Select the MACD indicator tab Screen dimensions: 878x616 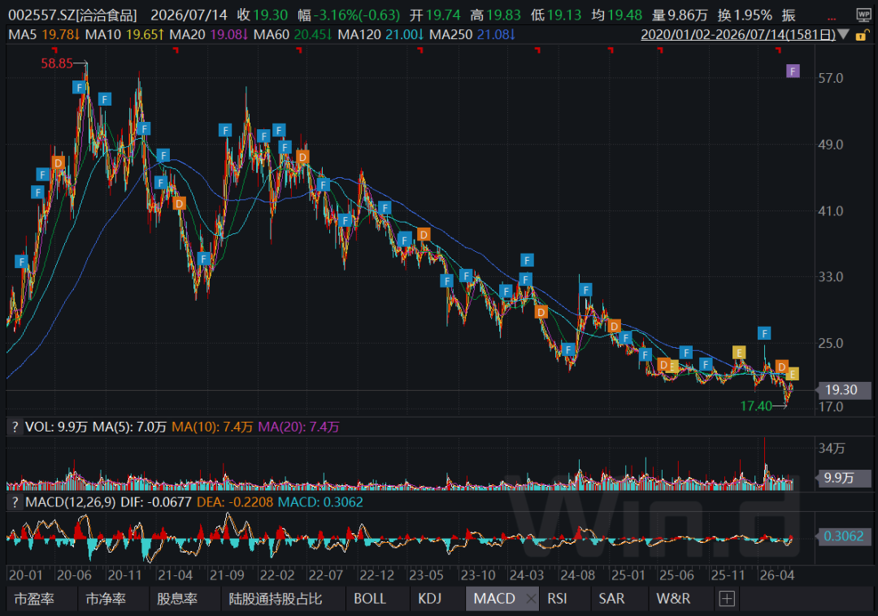coord(494,599)
